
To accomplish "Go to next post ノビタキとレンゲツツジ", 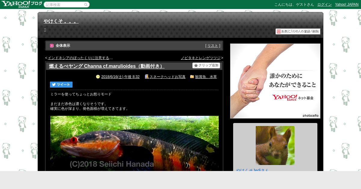I will point(201,58).
